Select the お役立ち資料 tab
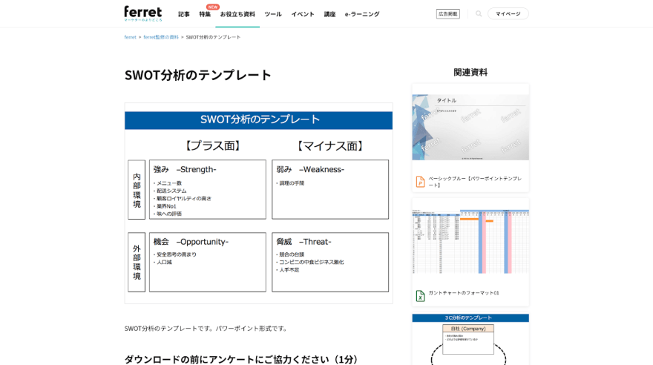Image resolution: width=653 pixels, height=365 pixels. [x=237, y=14]
